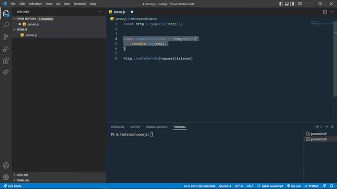The image size is (337, 189).
Task: Click requestListener in the breadcrumb
Action: point(146,19)
